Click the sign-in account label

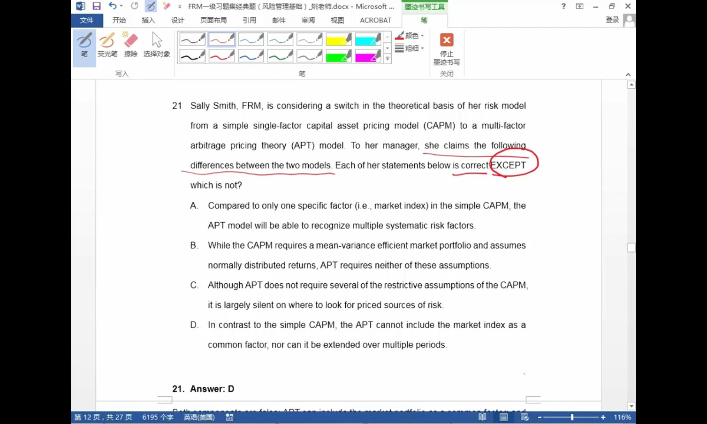[612, 20]
